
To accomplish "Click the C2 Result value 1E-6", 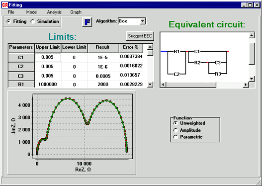I will (x=103, y=67).
